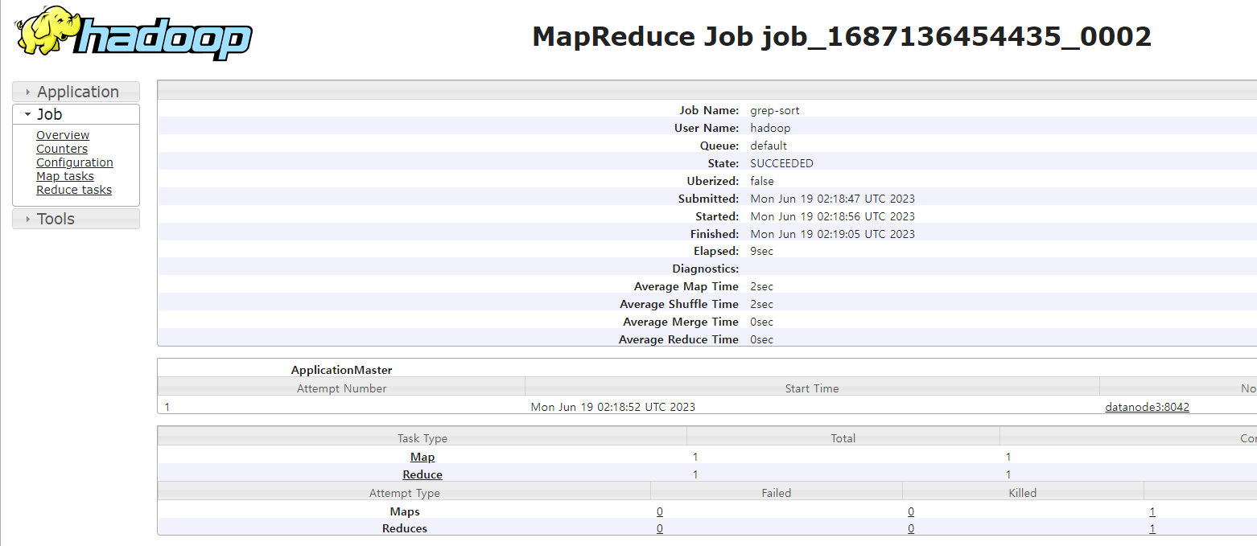The width and height of the screenshot is (1257, 546).
Task: Click the Start Time column header
Action: [812, 388]
